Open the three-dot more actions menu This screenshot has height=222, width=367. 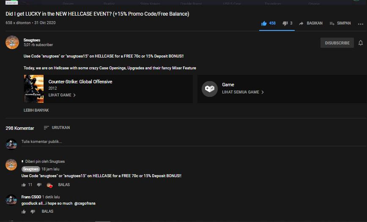360,24
